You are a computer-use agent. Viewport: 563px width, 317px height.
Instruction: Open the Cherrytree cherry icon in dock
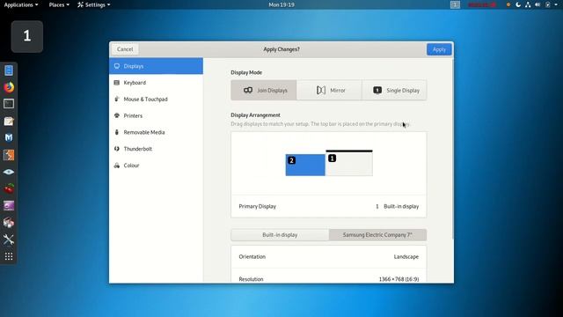point(9,188)
